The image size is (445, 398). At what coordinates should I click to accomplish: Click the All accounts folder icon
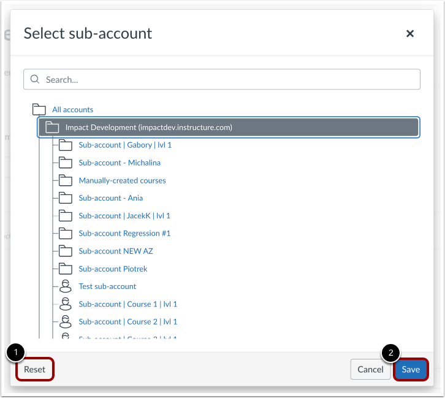coord(39,109)
